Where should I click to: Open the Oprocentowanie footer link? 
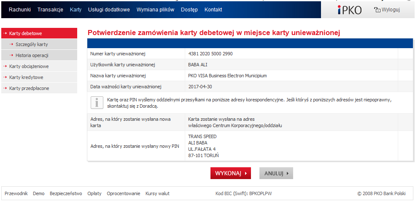[124, 193]
